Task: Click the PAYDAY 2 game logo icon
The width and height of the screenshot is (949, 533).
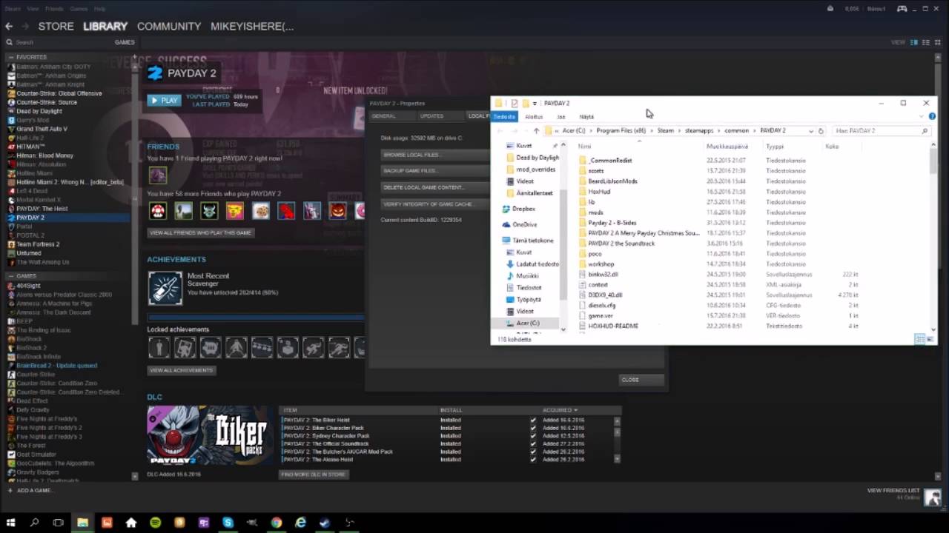Action: (155, 73)
